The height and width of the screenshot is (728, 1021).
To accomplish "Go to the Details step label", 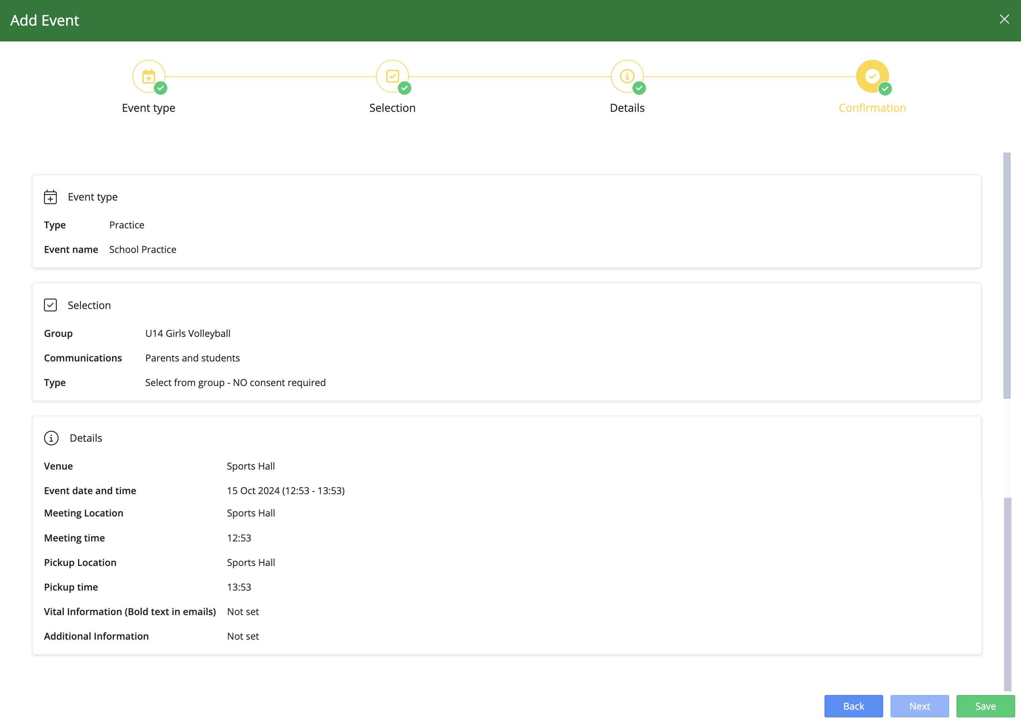I will tap(627, 108).
